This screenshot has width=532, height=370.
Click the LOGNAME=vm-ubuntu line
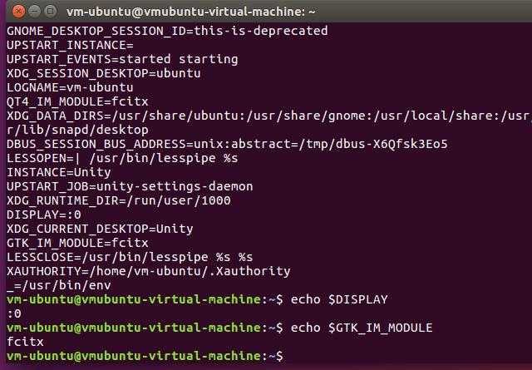70,87
